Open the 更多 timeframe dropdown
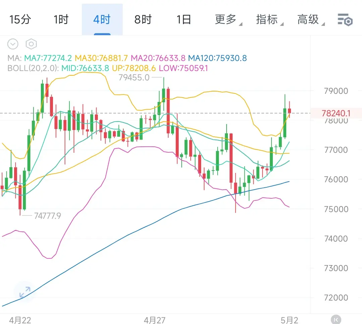This screenshot has width=362, height=324. [x=228, y=19]
